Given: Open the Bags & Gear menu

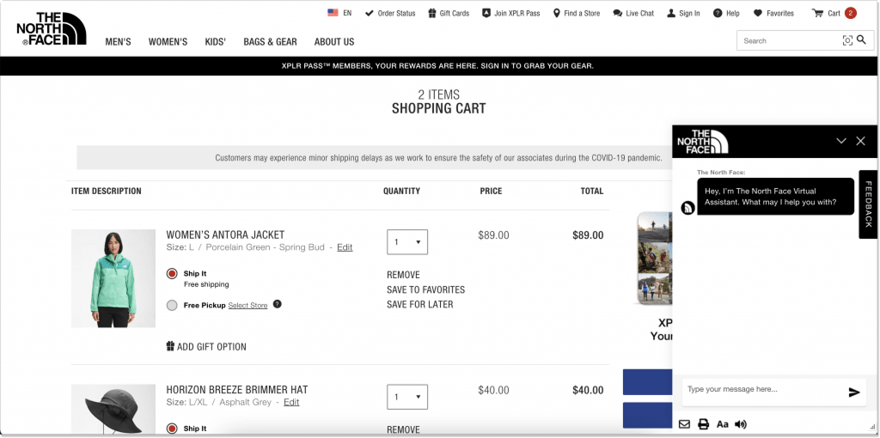Looking at the screenshot, I should [270, 42].
